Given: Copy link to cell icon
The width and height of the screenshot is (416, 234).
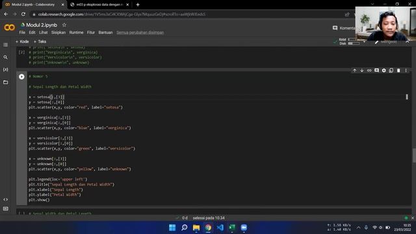Looking at the screenshot, I should [x=369, y=70].
